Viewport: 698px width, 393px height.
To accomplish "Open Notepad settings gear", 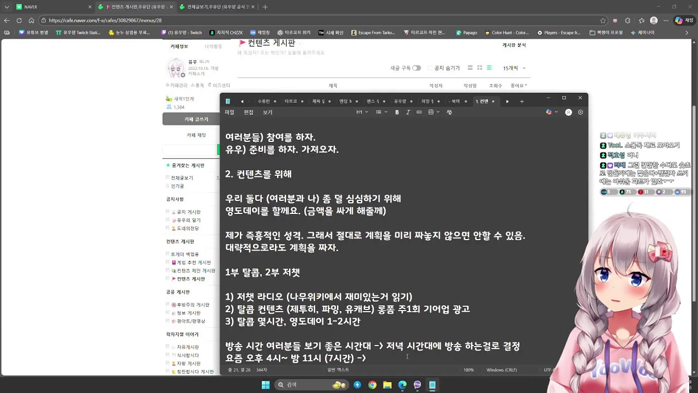I will (x=580, y=112).
